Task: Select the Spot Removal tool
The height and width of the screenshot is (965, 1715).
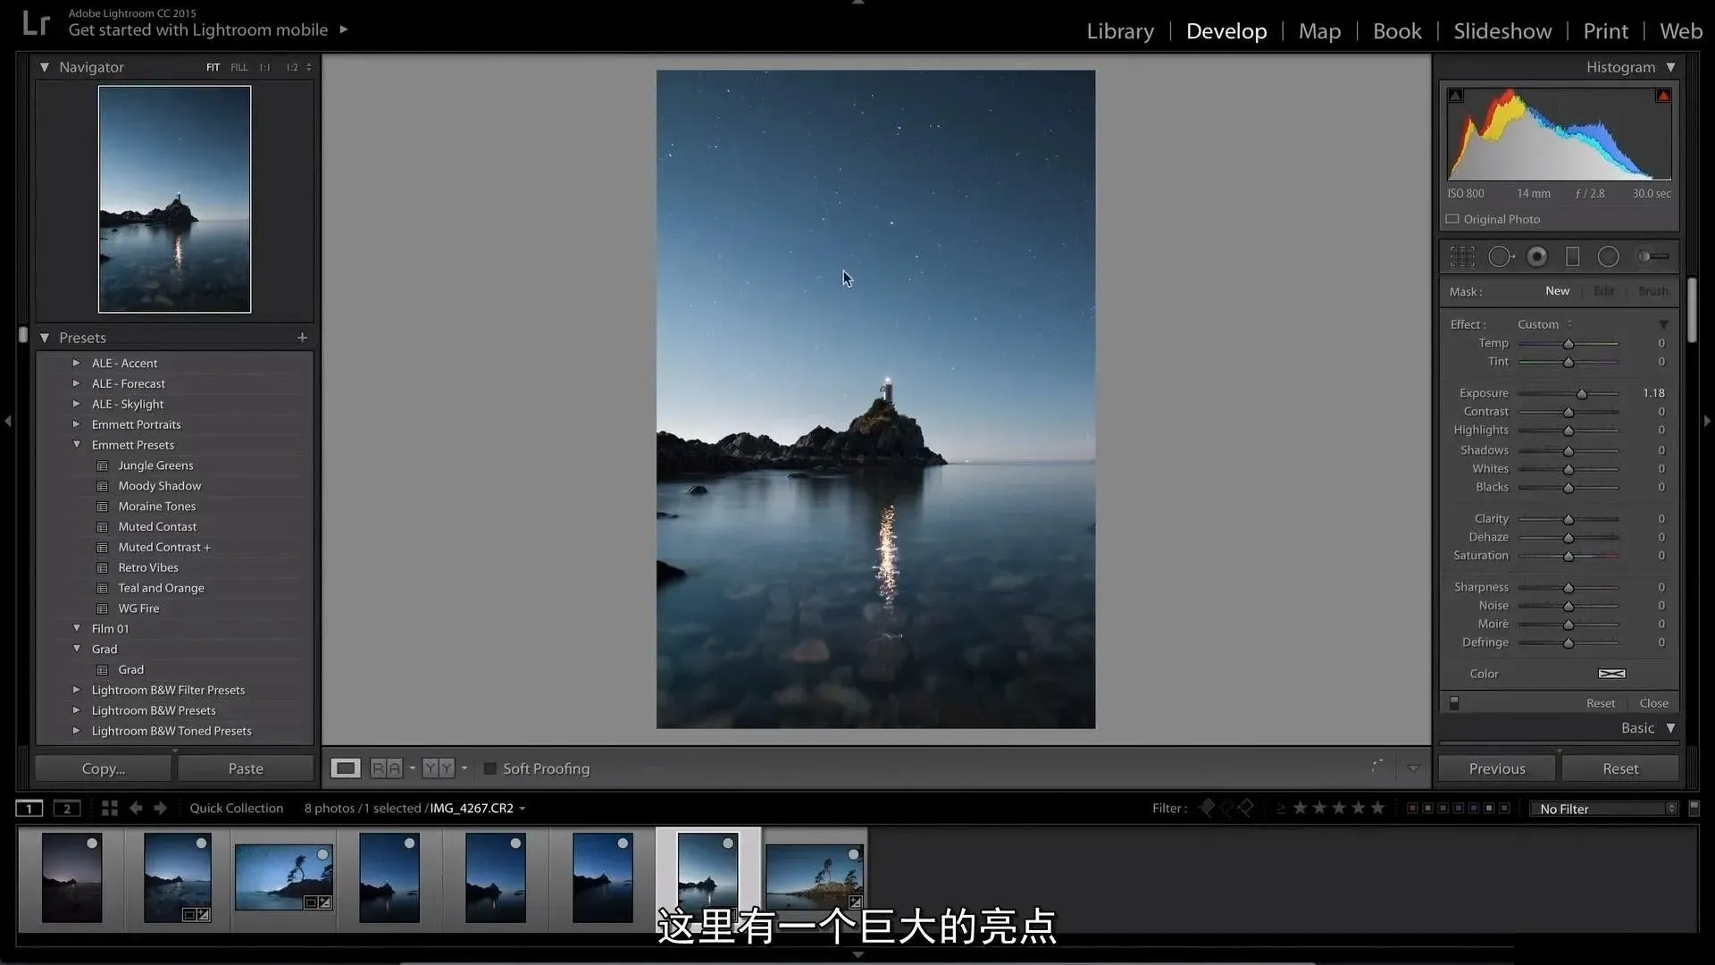Action: tap(1501, 257)
